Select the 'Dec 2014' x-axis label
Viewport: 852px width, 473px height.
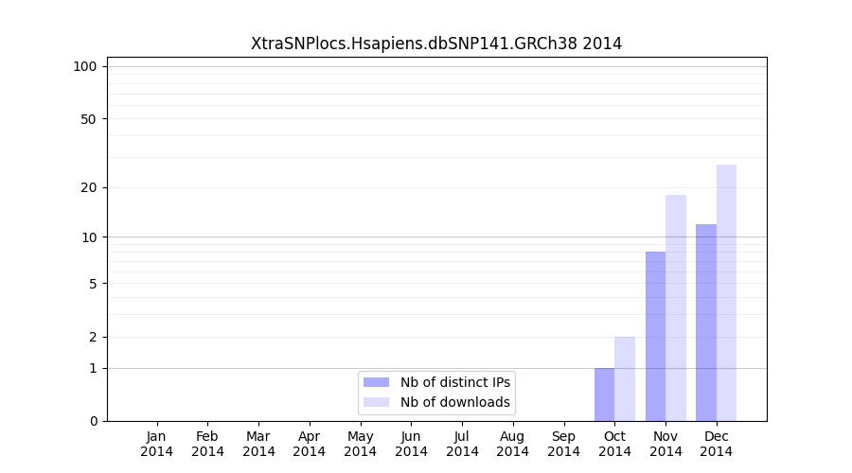(x=716, y=444)
